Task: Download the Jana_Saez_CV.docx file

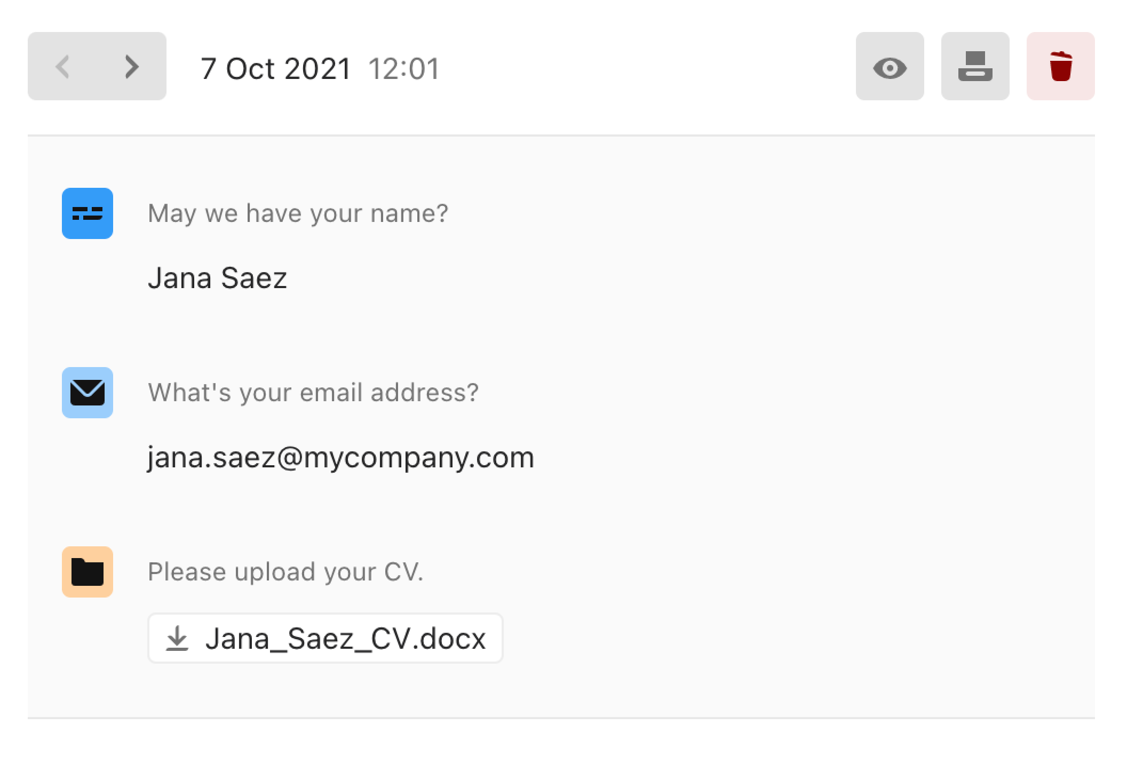Action: [326, 638]
